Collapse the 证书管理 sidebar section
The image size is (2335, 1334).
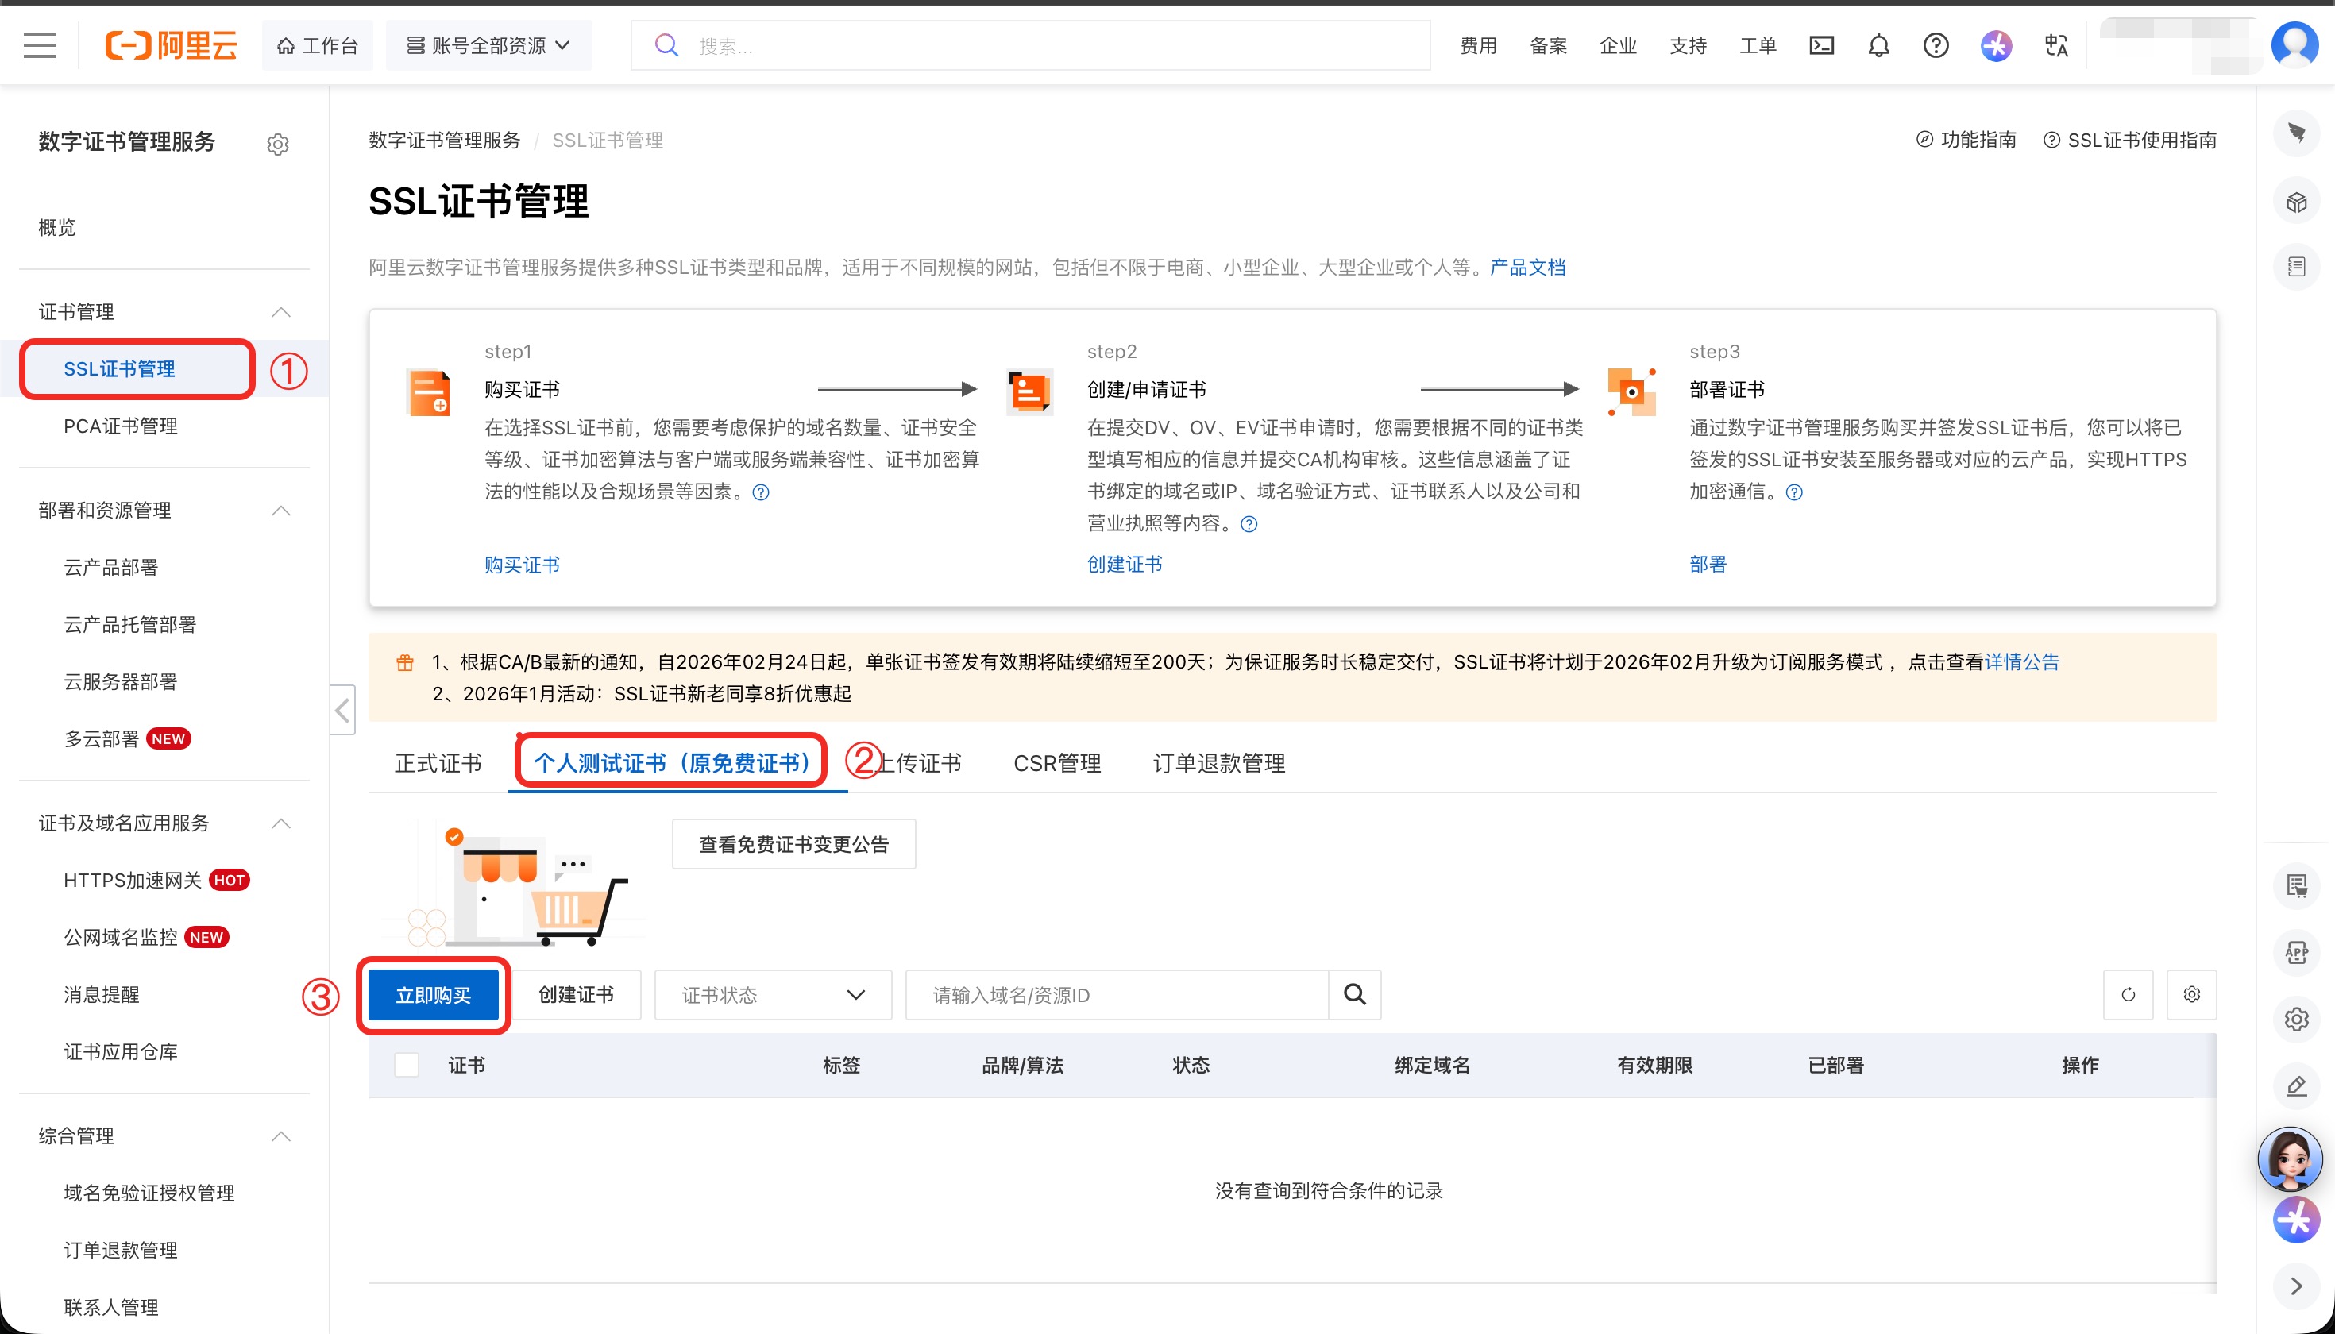[x=281, y=311]
